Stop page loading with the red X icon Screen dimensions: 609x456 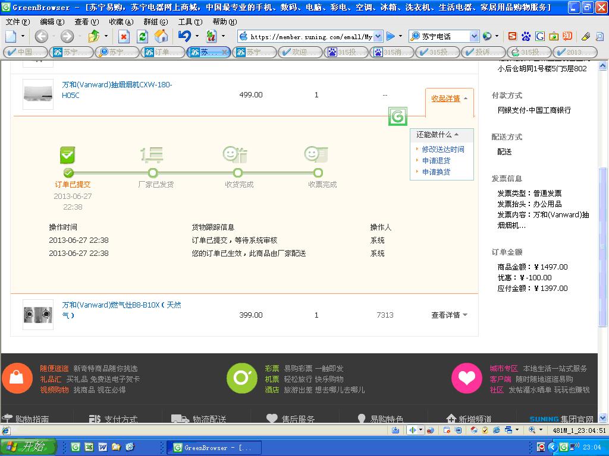pos(124,37)
